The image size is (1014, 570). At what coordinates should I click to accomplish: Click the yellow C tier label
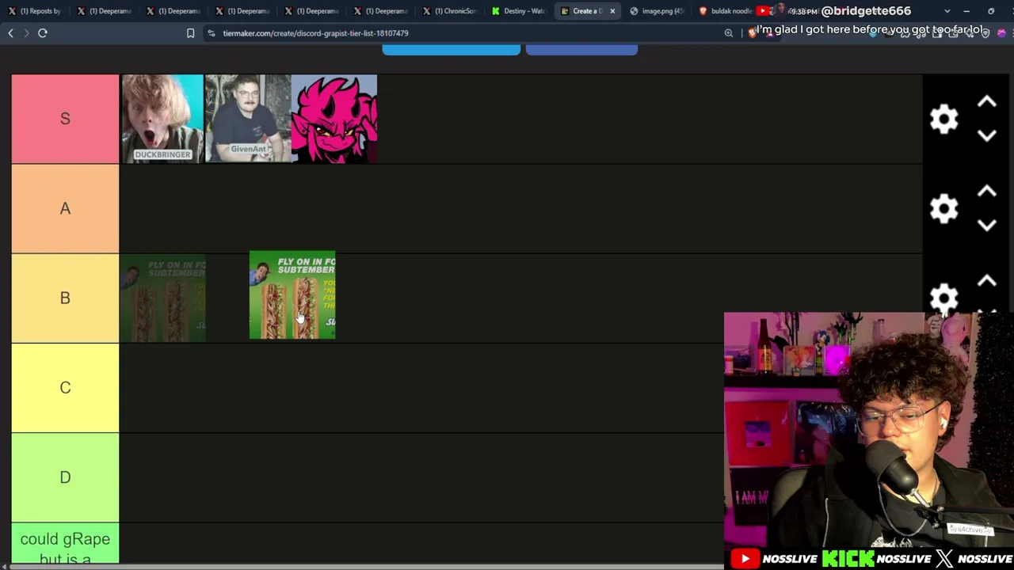(65, 388)
